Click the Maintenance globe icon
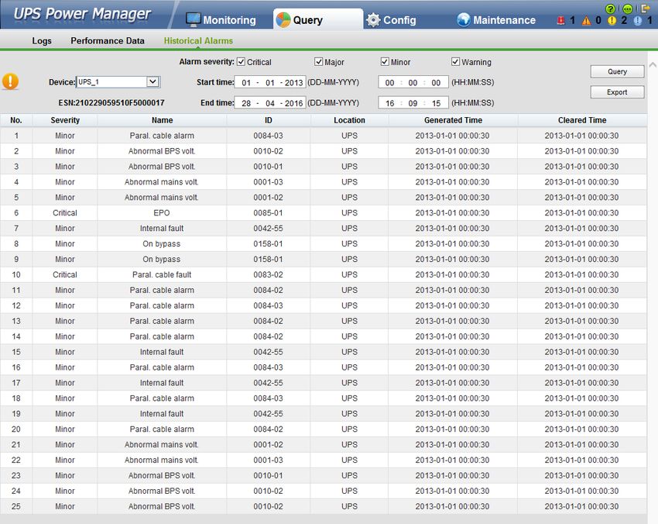The height and width of the screenshot is (524, 658). 463,19
